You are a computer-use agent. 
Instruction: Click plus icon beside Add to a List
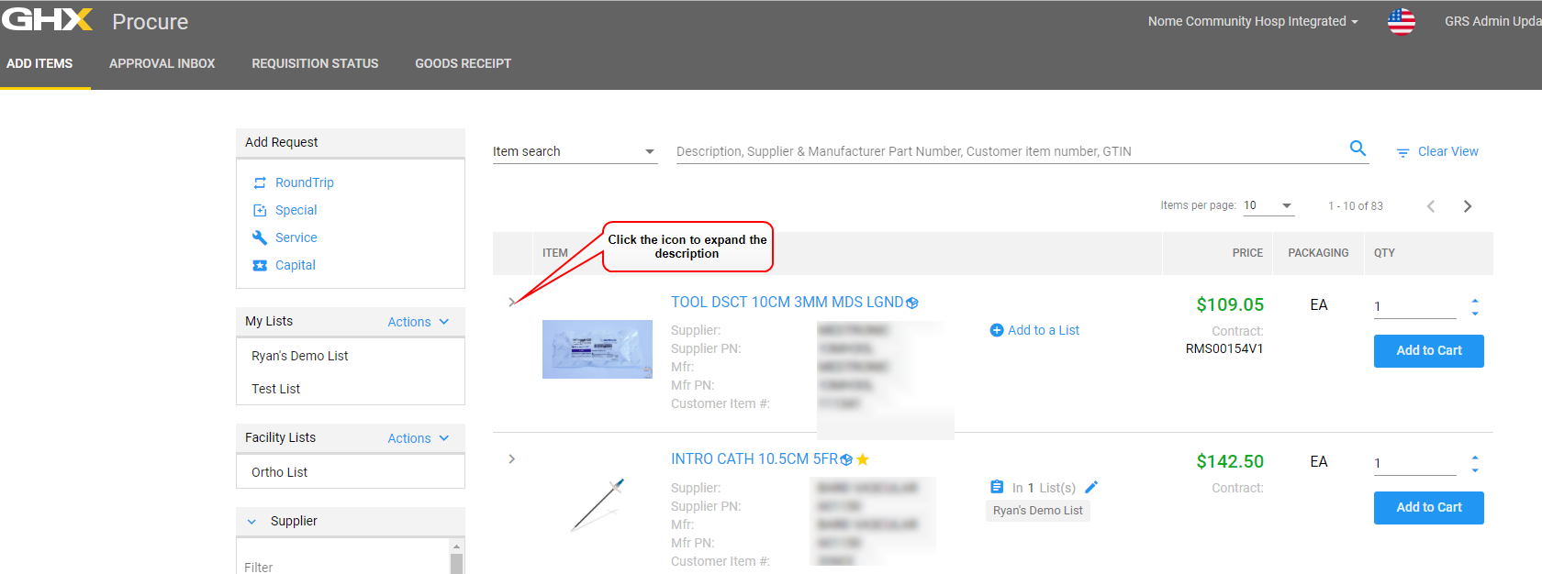[x=997, y=330]
